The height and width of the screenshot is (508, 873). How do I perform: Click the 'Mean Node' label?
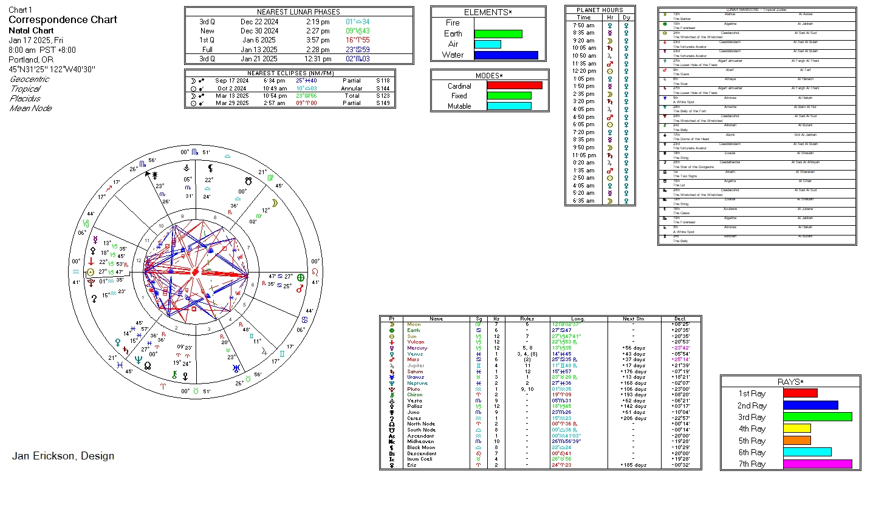coord(31,108)
